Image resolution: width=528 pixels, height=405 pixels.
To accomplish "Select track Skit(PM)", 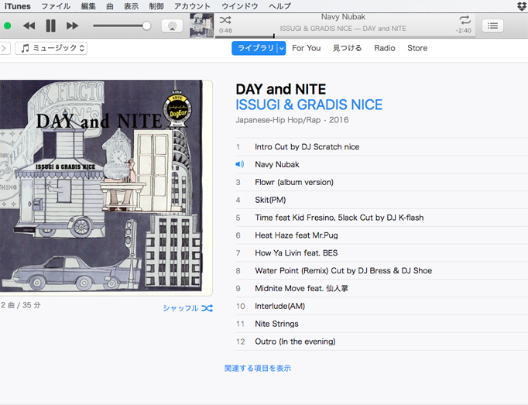I will [382, 200].
